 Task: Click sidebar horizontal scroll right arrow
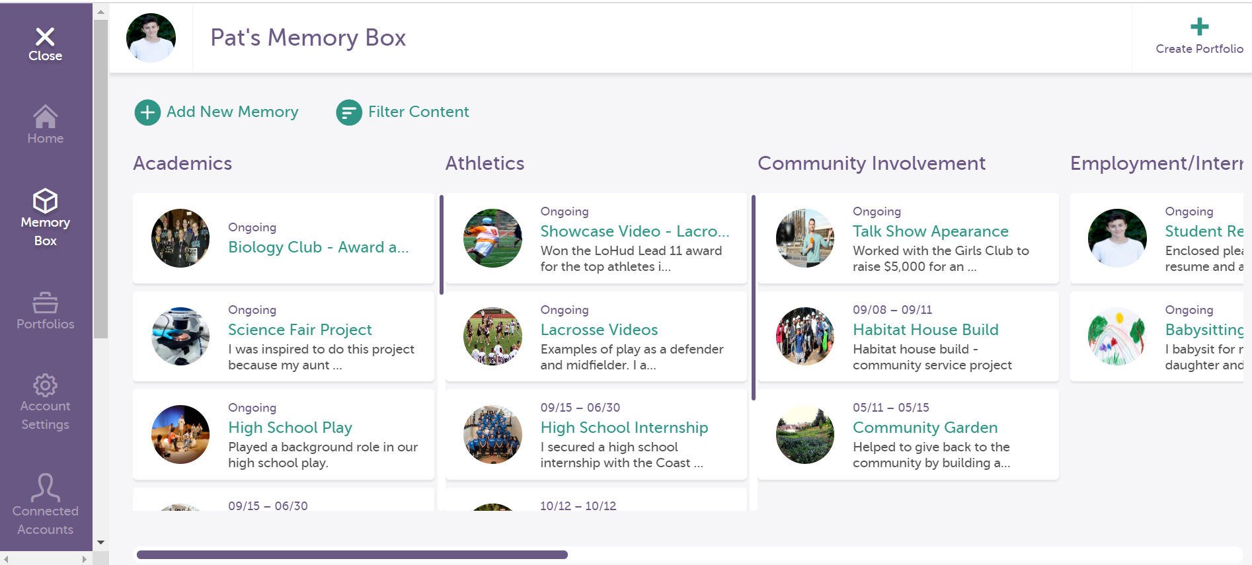[x=84, y=559]
